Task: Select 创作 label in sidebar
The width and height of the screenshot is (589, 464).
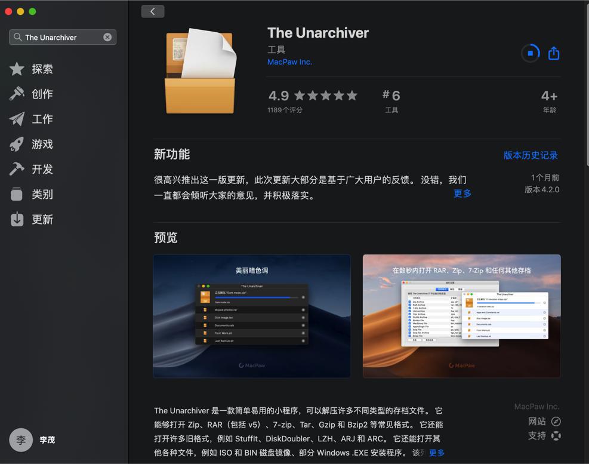Action: 42,94
